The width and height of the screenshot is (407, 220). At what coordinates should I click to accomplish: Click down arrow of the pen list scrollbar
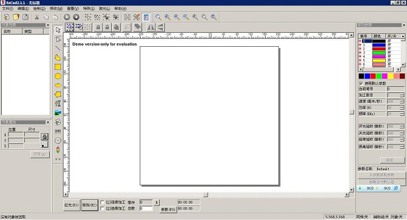(403, 64)
